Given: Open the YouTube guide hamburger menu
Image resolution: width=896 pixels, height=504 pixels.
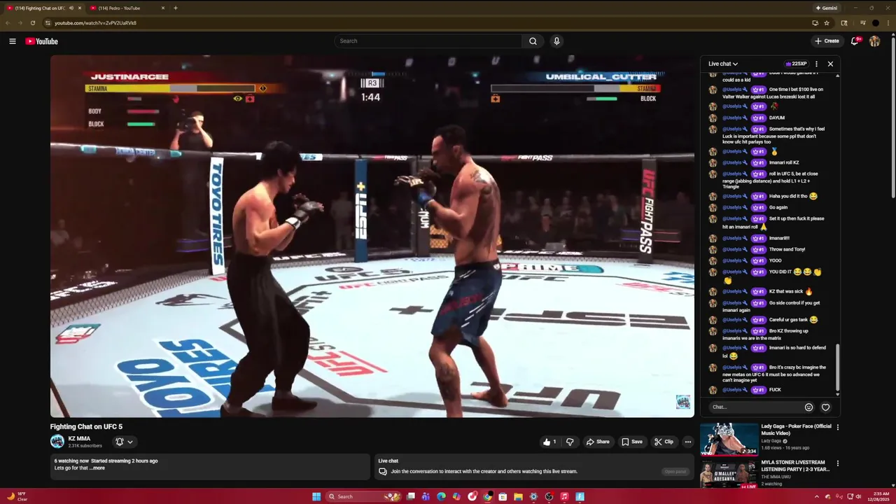Looking at the screenshot, I should click(13, 41).
